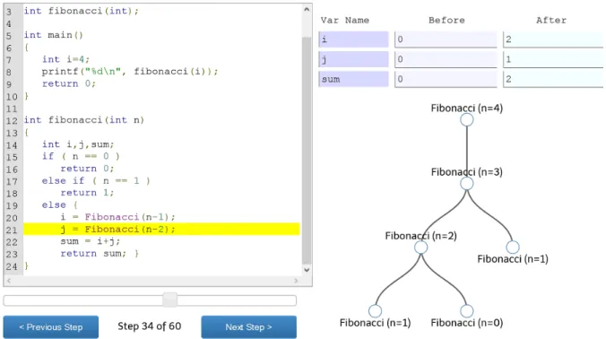Click the Before value field for i

[446, 39]
